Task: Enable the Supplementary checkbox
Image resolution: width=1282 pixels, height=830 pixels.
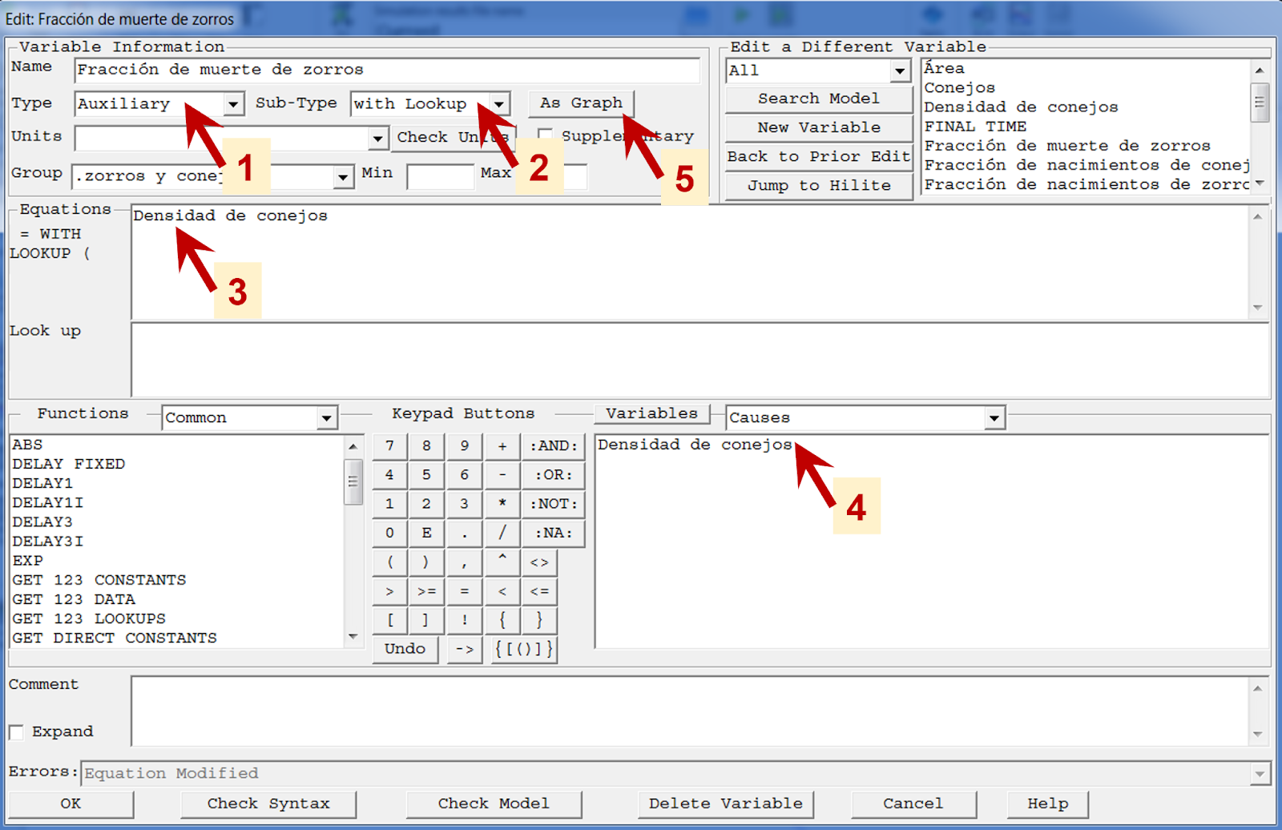Action: (x=546, y=135)
